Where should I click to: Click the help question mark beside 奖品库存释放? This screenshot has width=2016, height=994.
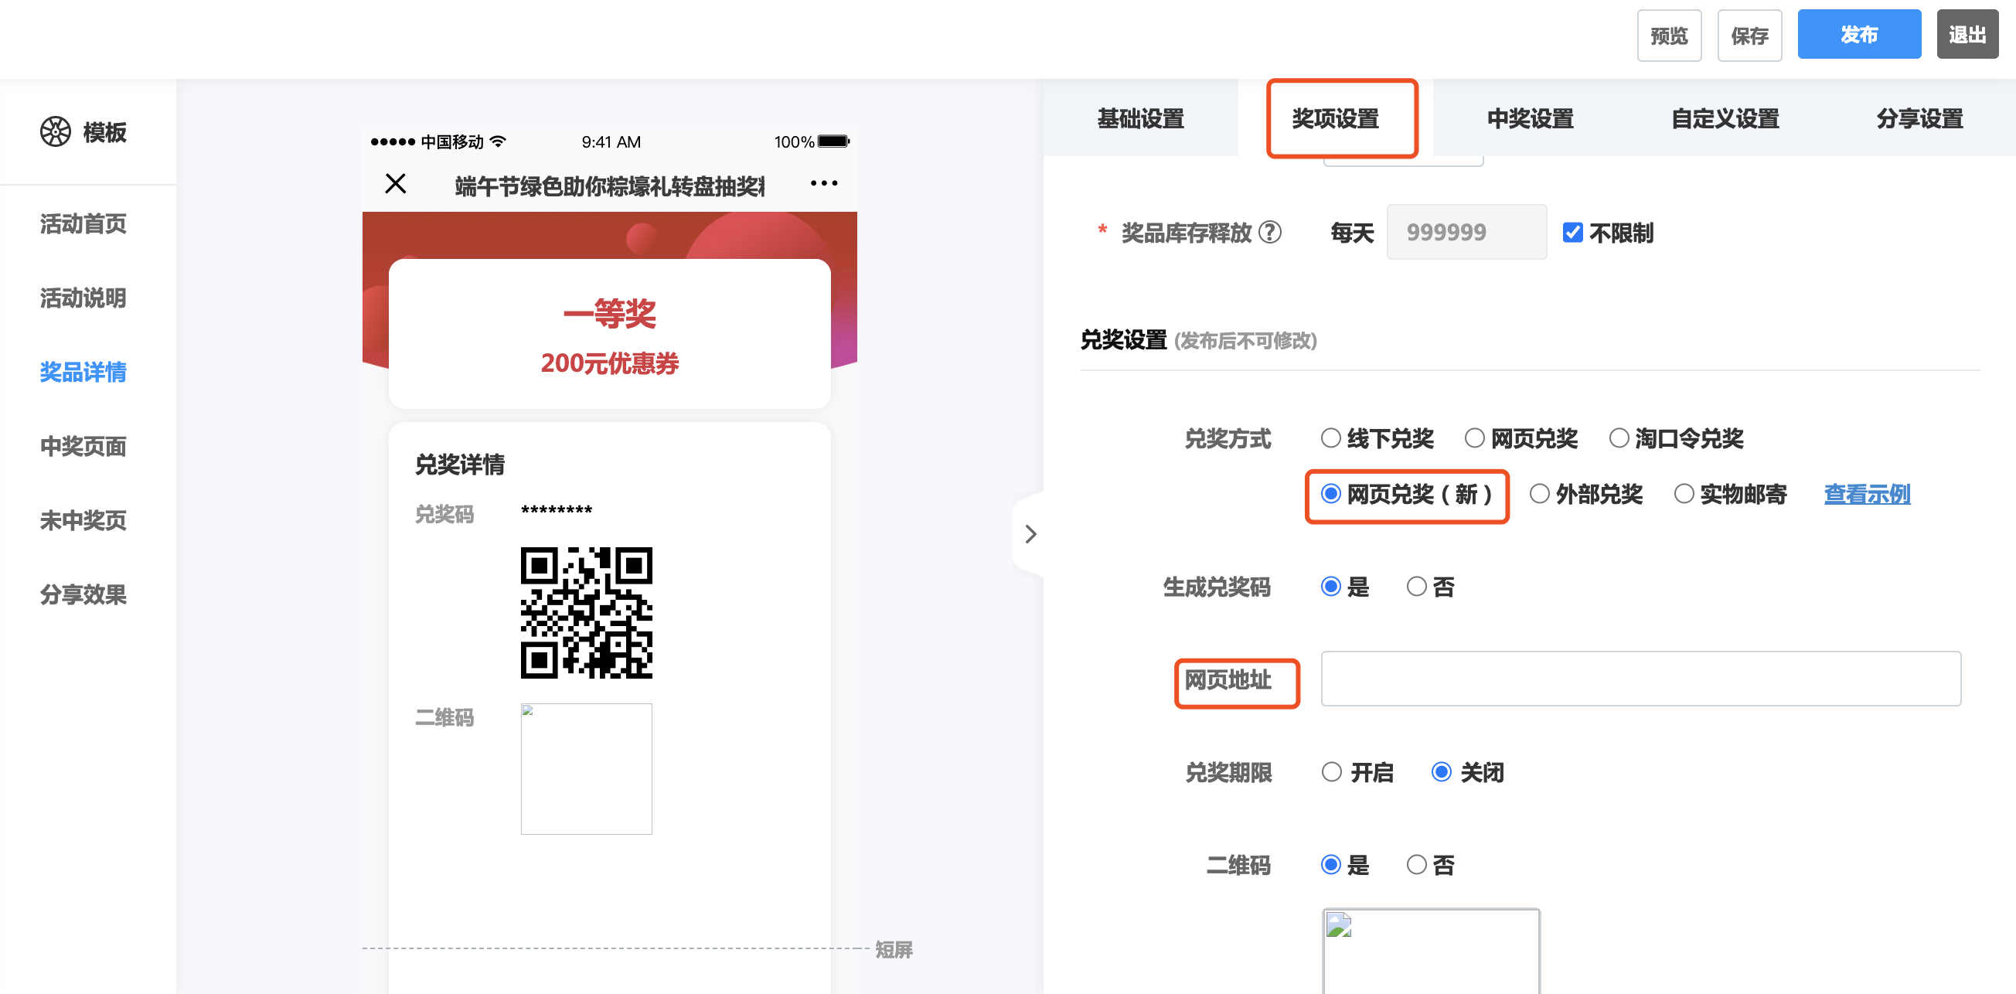[x=1269, y=233]
